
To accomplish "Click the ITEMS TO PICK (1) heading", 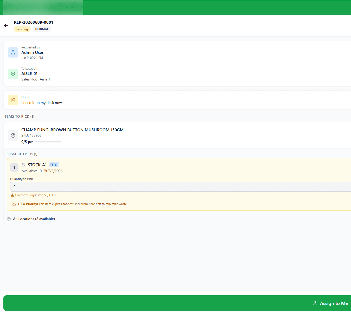I will (x=19, y=116).
